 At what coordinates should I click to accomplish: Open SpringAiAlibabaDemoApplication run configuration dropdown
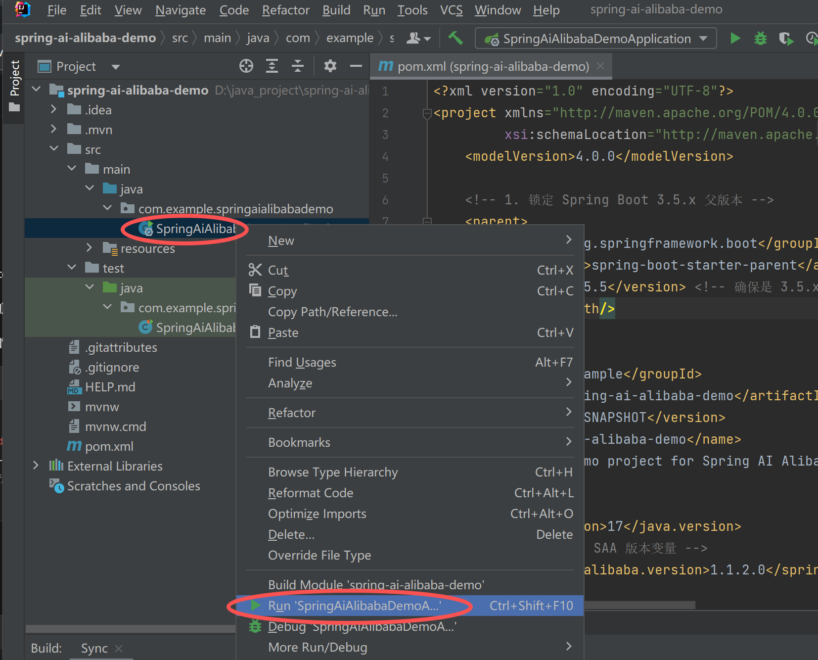[x=595, y=39]
